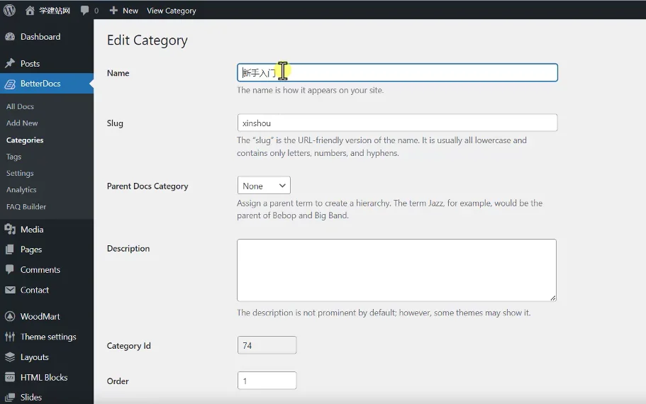
Task: Open the Parent Docs Category dropdown
Action: pyautogui.click(x=264, y=185)
